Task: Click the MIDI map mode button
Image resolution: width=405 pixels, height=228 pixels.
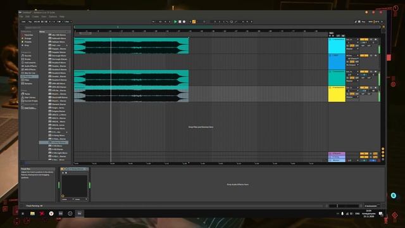Action: pyautogui.click(x=370, y=22)
